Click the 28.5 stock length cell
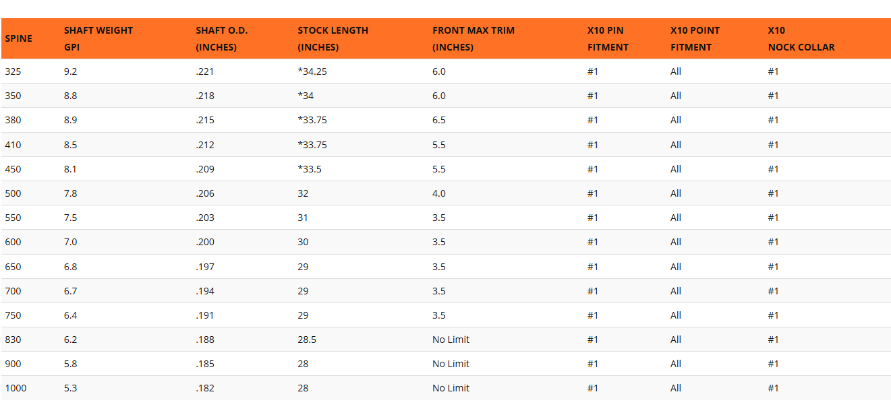This screenshot has width=891, height=417. (x=307, y=340)
